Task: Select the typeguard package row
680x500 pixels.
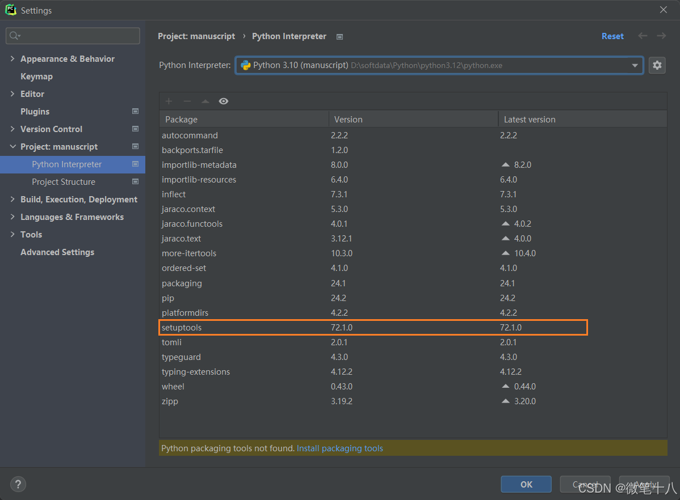Action: pyautogui.click(x=413, y=357)
